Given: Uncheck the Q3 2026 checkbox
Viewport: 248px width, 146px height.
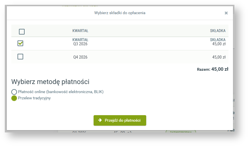Looking at the screenshot, I should (20, 43).
